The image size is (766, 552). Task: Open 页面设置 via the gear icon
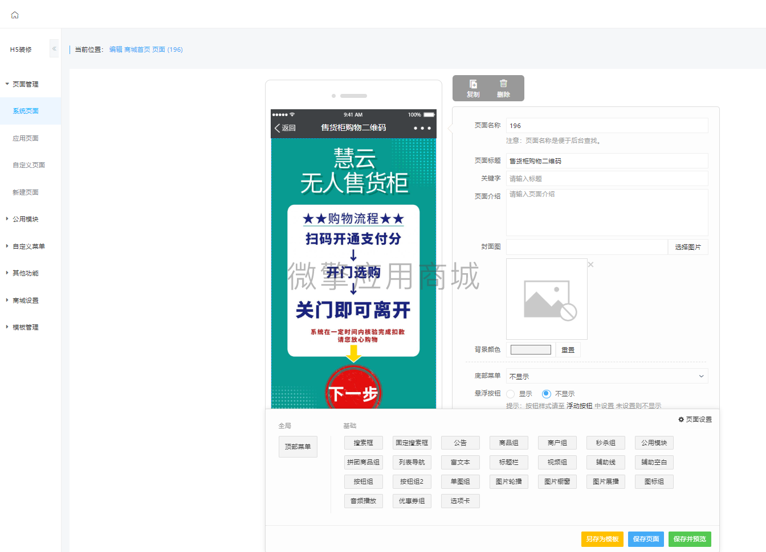pyautogui.click(x=681, y=419)
